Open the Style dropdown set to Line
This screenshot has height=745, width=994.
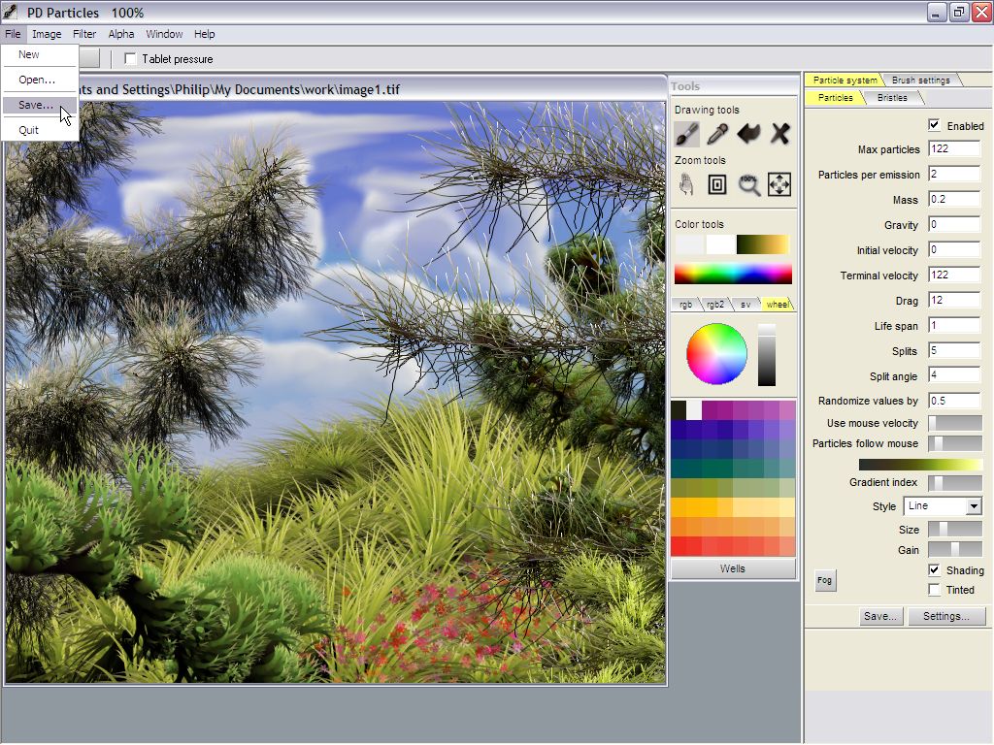pos(943,506)
